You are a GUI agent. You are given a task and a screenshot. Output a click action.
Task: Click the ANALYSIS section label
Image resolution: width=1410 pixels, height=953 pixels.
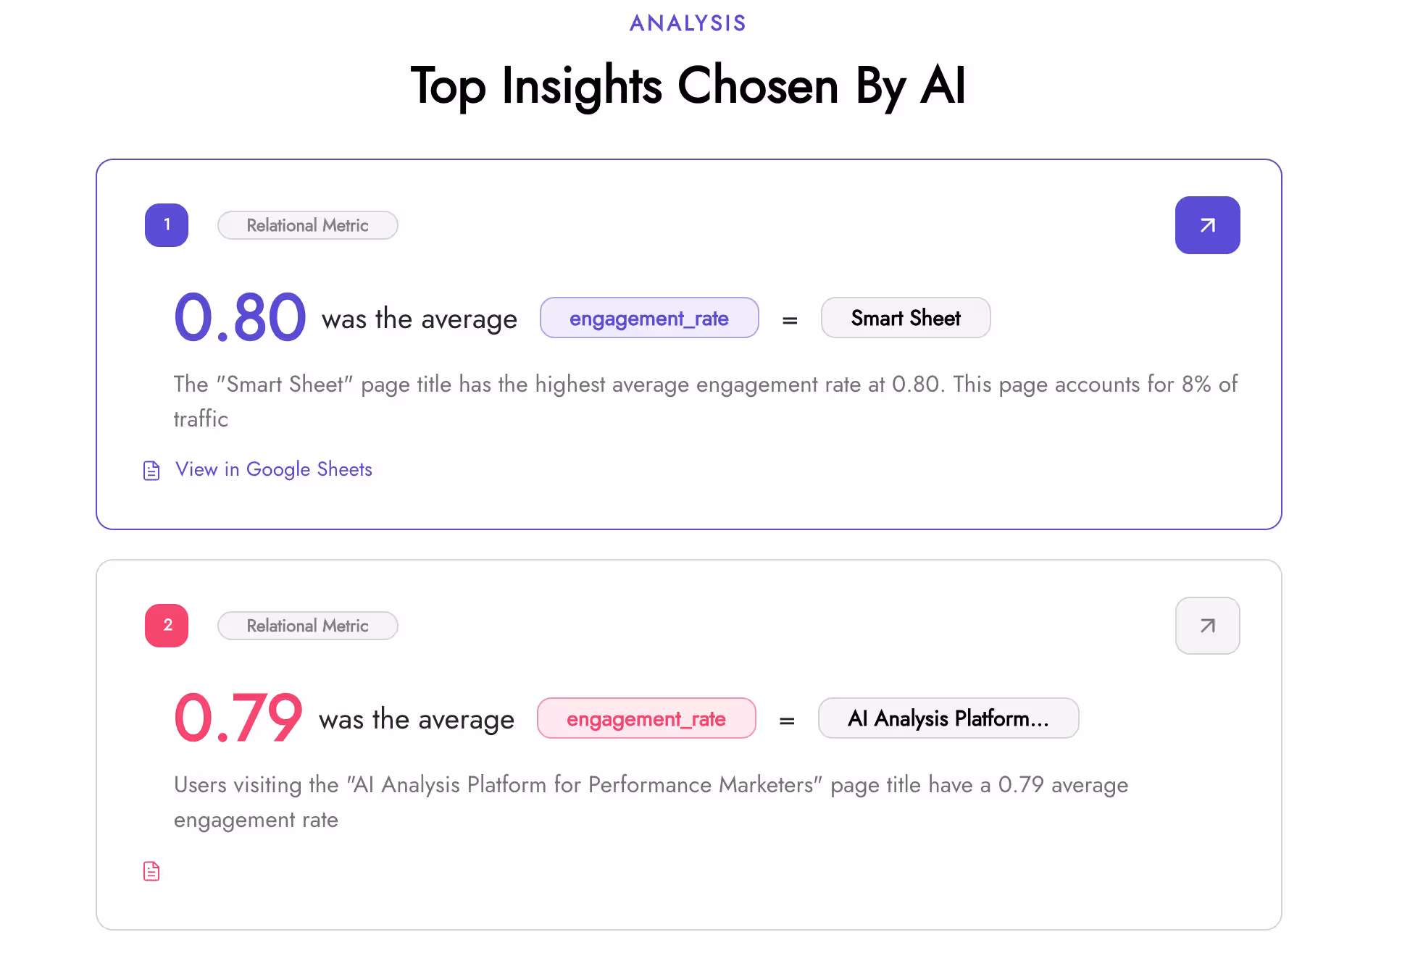(686, 22)
